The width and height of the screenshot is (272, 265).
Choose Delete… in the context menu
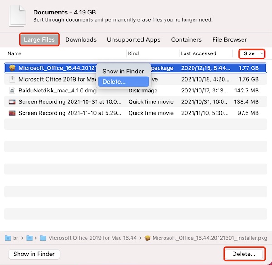pos(123,82)
